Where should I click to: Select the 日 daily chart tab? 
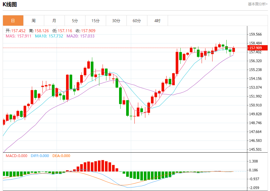[x=13, y=21]
